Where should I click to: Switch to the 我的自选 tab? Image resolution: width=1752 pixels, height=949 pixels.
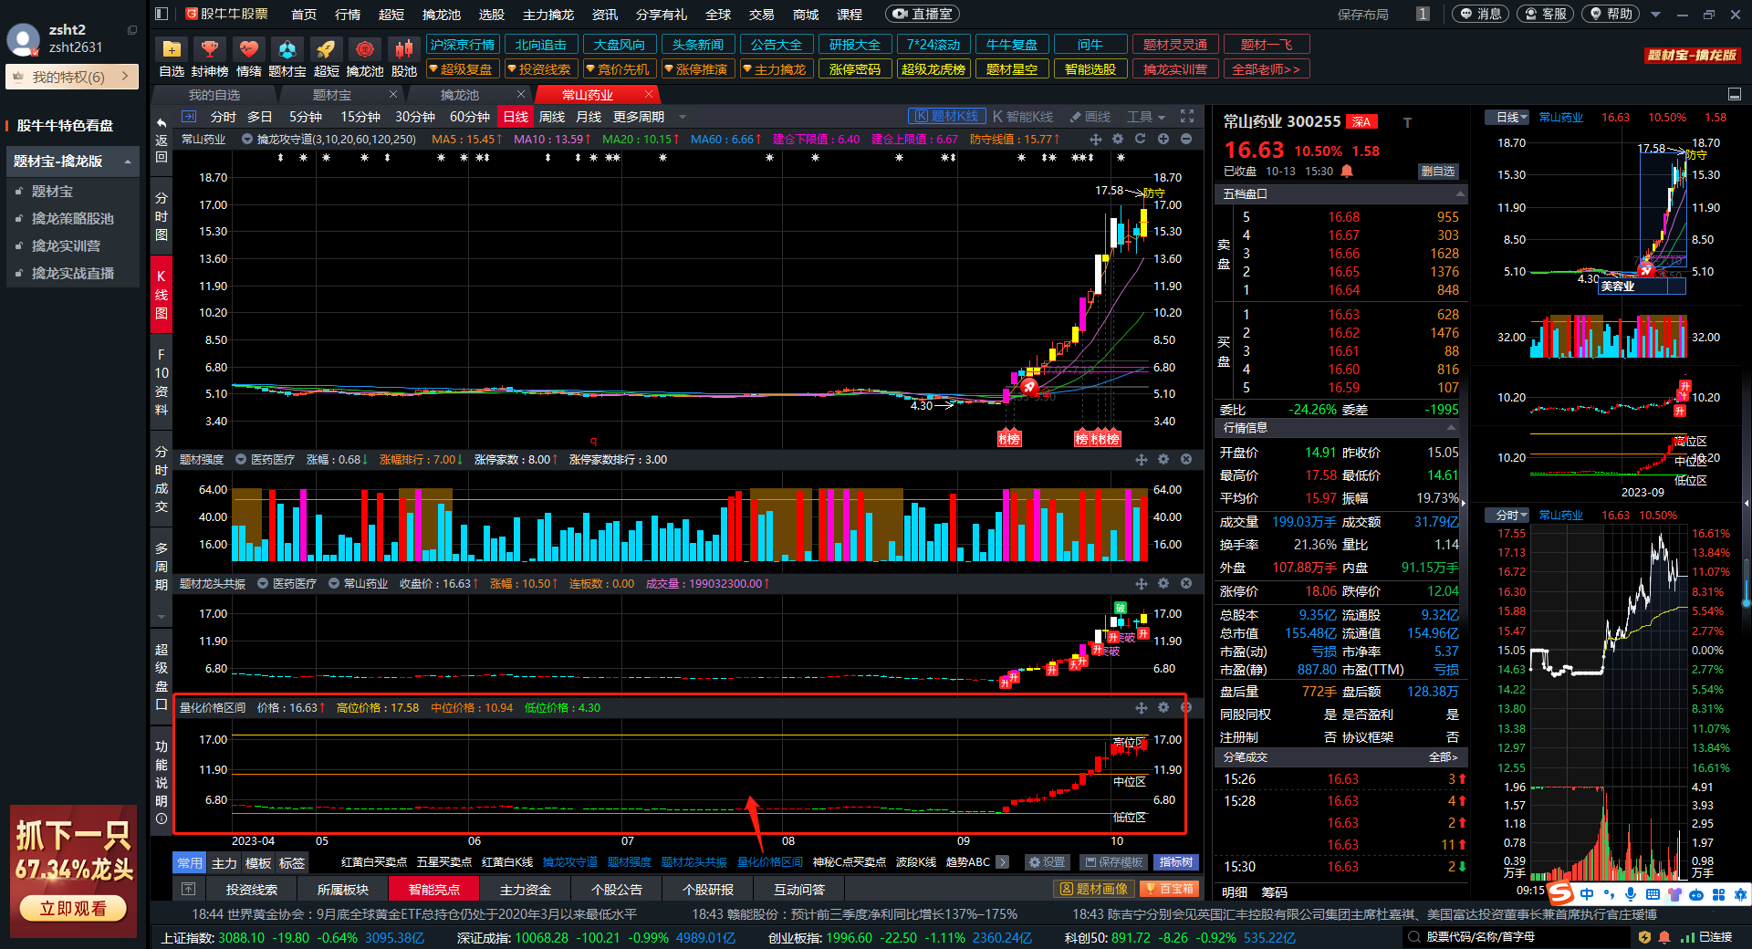(214, 95)
